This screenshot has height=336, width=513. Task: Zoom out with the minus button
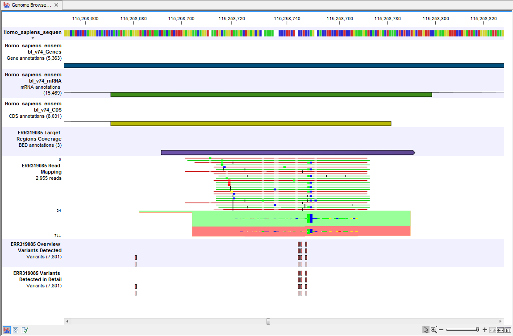[441, 330]
